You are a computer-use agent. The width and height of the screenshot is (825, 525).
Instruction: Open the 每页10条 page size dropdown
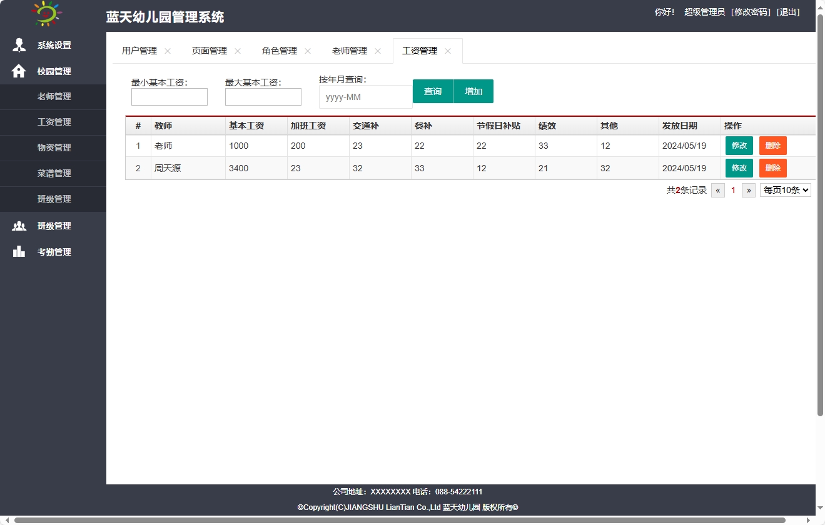pos(785,190)
